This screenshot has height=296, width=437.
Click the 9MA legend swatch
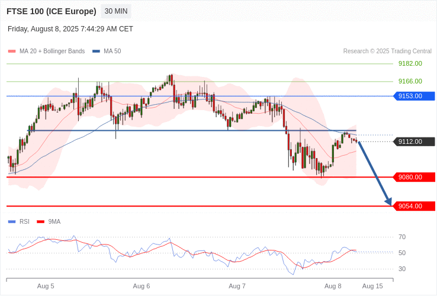click(41, 222)
